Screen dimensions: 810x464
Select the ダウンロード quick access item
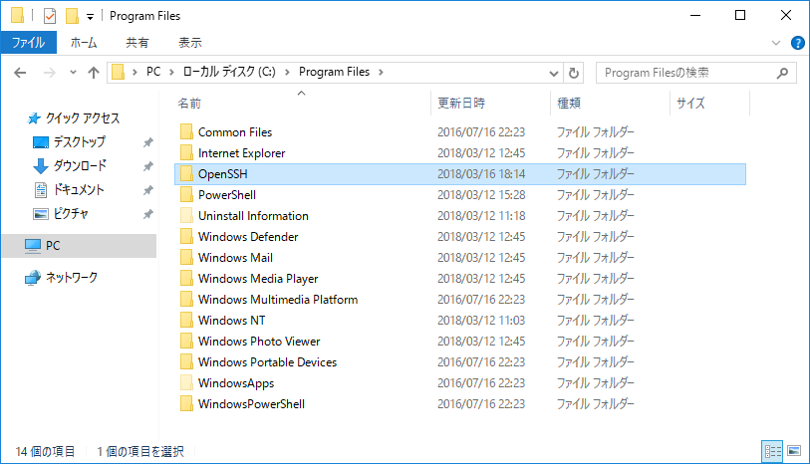tap(80, 165)
